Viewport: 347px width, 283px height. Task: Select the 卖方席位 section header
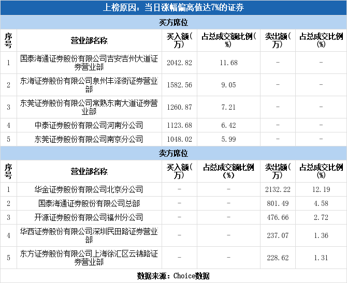pyautogui.click(x=173, y=153)
